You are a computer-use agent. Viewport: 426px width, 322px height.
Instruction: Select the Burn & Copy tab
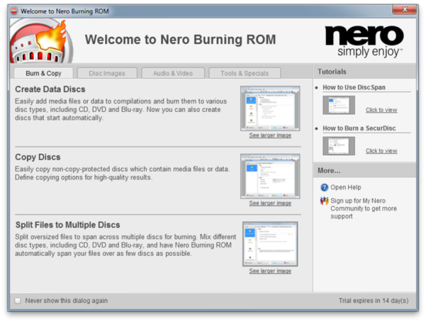tap(44, 74)
